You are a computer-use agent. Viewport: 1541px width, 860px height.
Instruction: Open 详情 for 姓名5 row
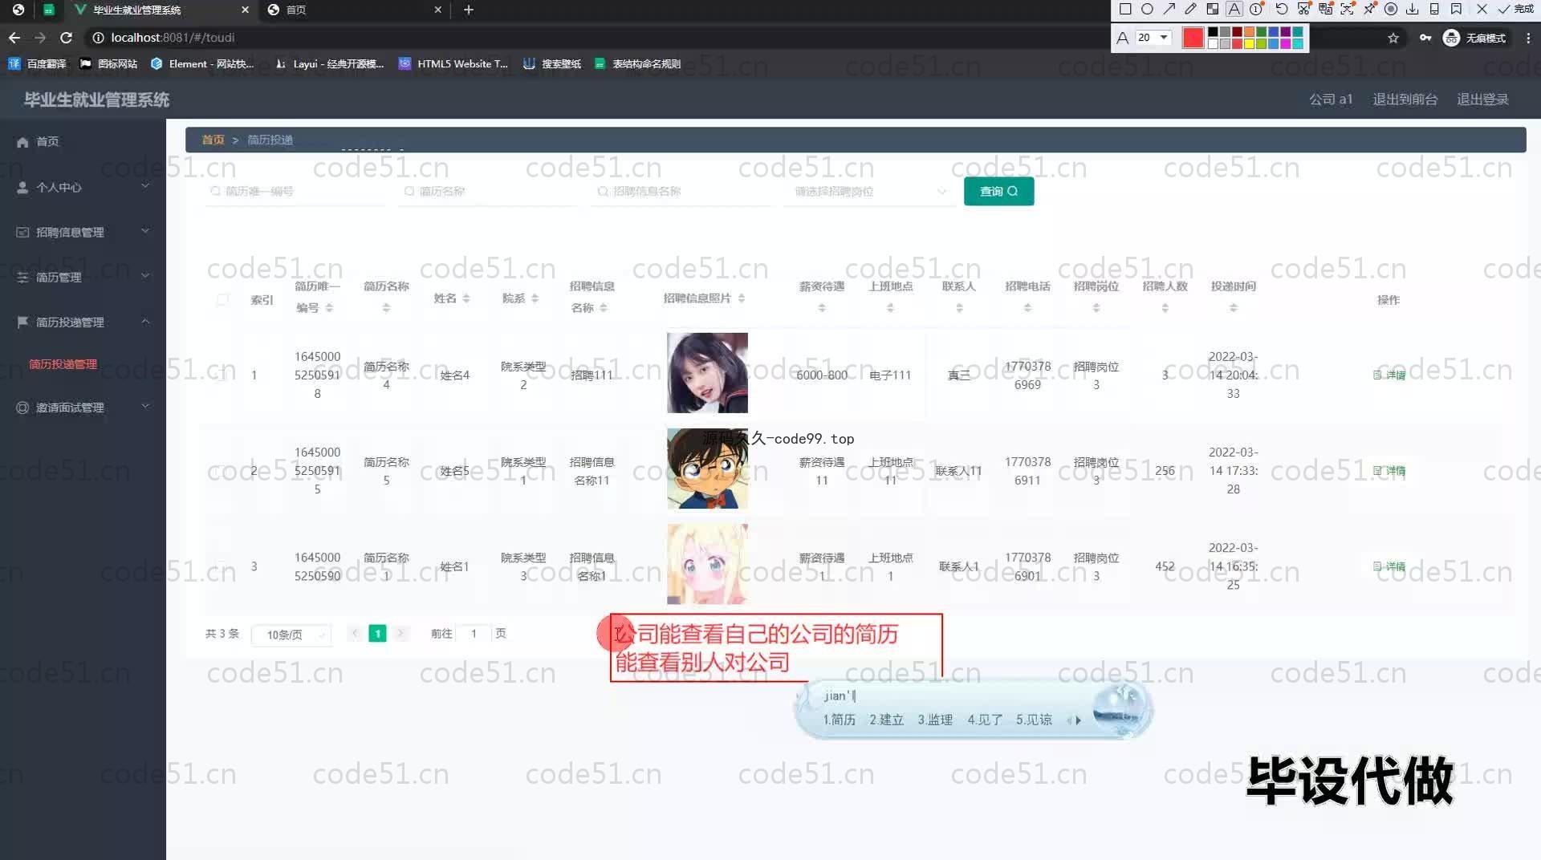[x=1389, y=471]
